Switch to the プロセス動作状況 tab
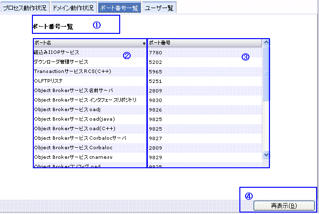The width and height of the screenshot is (319, 214). click(x=24, y=8)
